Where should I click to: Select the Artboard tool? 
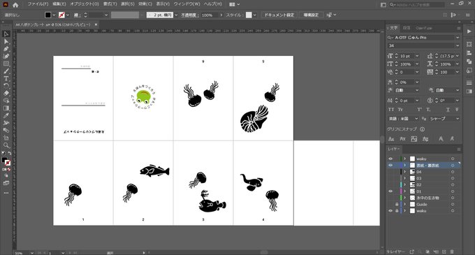coord(6,138)
